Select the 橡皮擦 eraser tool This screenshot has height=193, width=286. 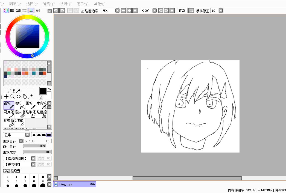(x=20, y=114)
